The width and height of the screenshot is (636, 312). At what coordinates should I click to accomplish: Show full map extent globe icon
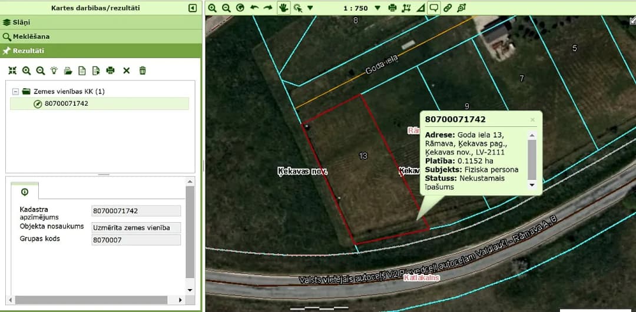[240, 8]
